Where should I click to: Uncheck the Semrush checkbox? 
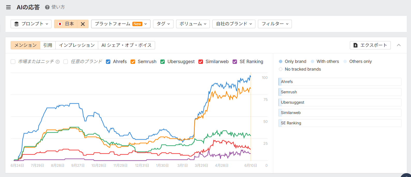point(133,61)
